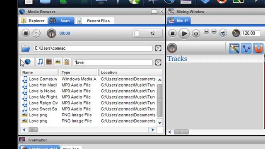The image size is (265, 149).
Task: Sort by the Name column header
Action: pyautogui.click(x=40, y=72)
